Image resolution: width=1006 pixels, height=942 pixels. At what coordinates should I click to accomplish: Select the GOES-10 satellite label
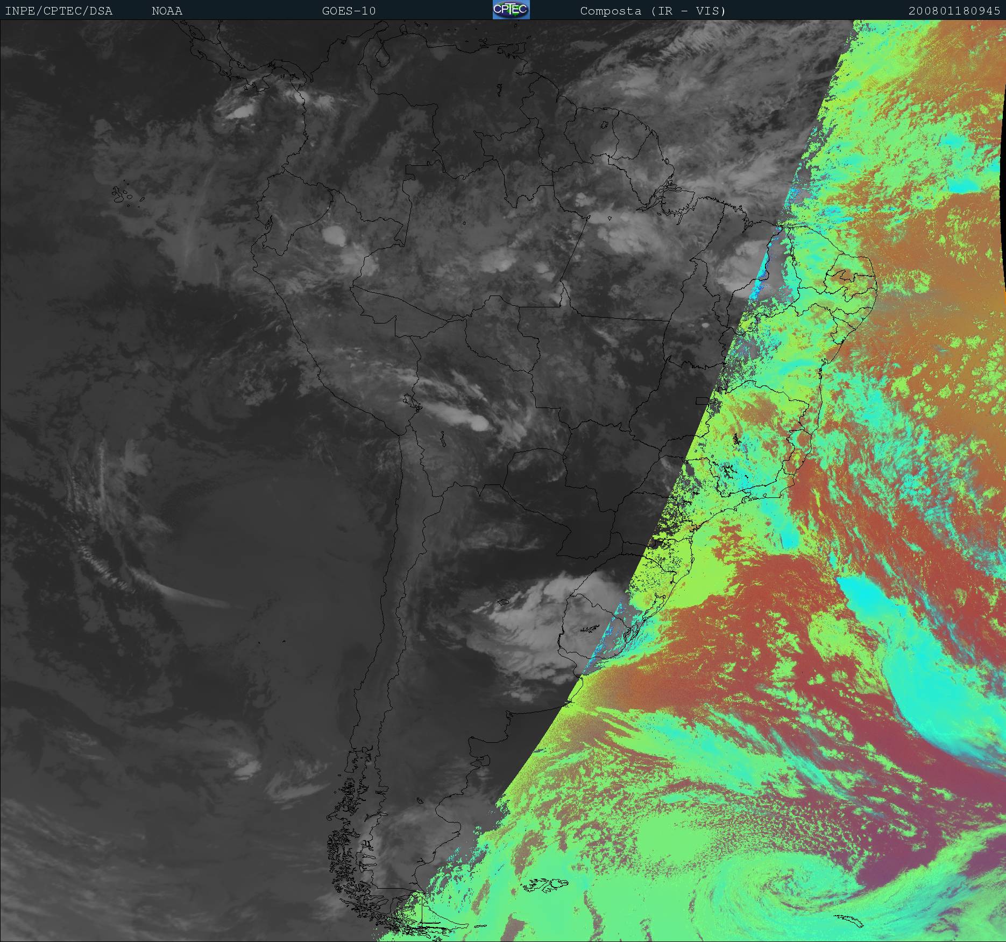(x=349, y=11)
